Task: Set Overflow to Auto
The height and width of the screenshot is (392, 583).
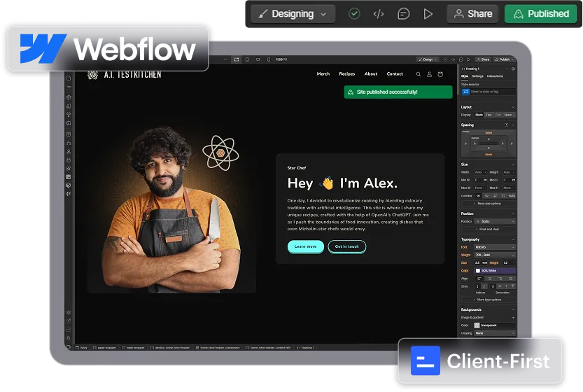Action: coord(512,195)
